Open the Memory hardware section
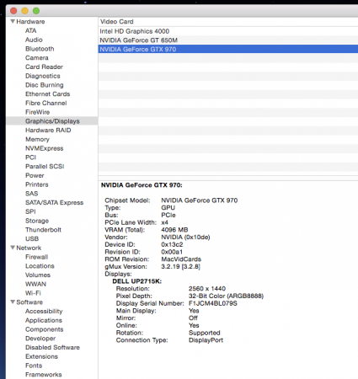The image size is (358, 379). point(37,139)
